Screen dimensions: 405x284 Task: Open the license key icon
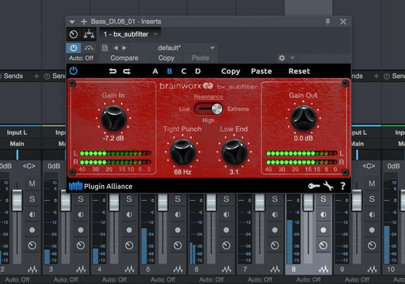pos(313,186)
